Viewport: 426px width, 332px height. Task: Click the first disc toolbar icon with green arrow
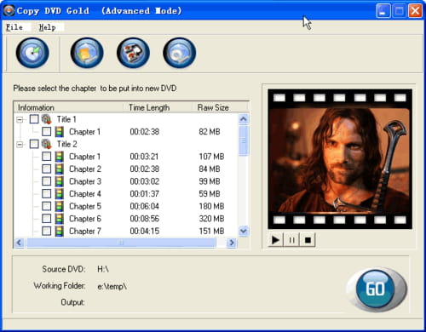click(x=32, y=53)
